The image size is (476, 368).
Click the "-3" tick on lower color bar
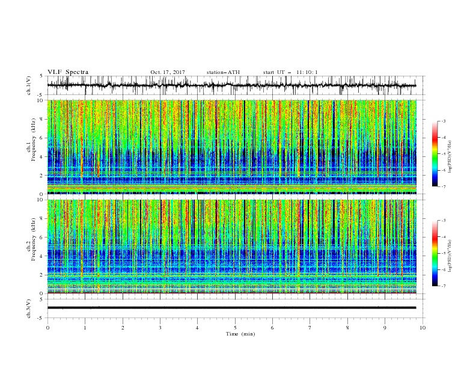coord(443,221)
